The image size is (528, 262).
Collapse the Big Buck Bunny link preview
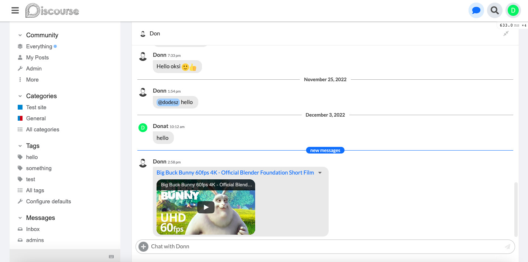(320, 173)
